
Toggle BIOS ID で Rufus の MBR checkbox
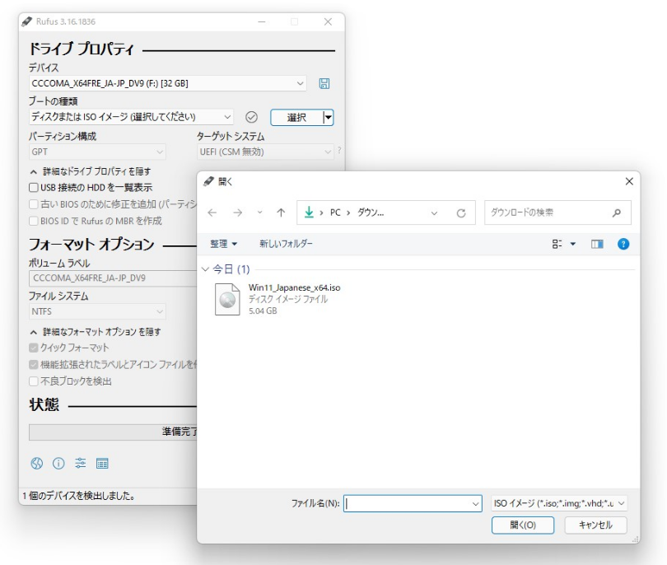[34, 221]
